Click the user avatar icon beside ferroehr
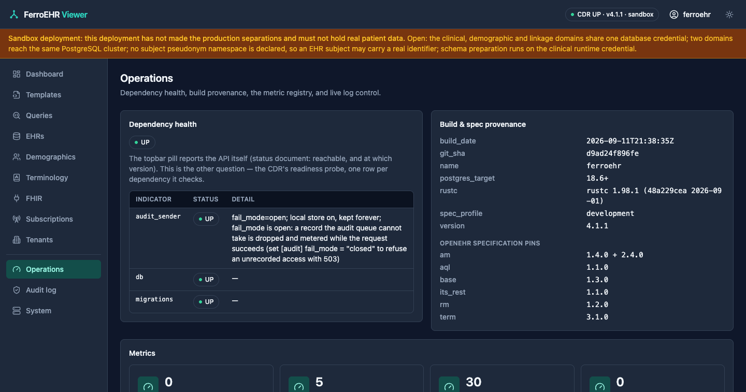This screenshot has width=746, height=392. [674, 14]
